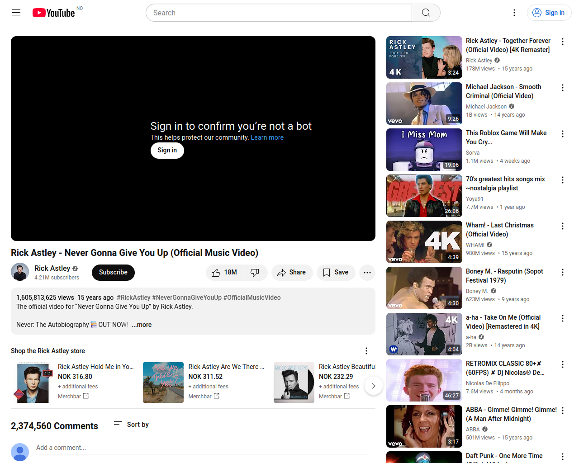Viewport: 579px width, 463px height.
Task: Click the #OfficialMusicVideo hashtag
Action: coord(252,298)
